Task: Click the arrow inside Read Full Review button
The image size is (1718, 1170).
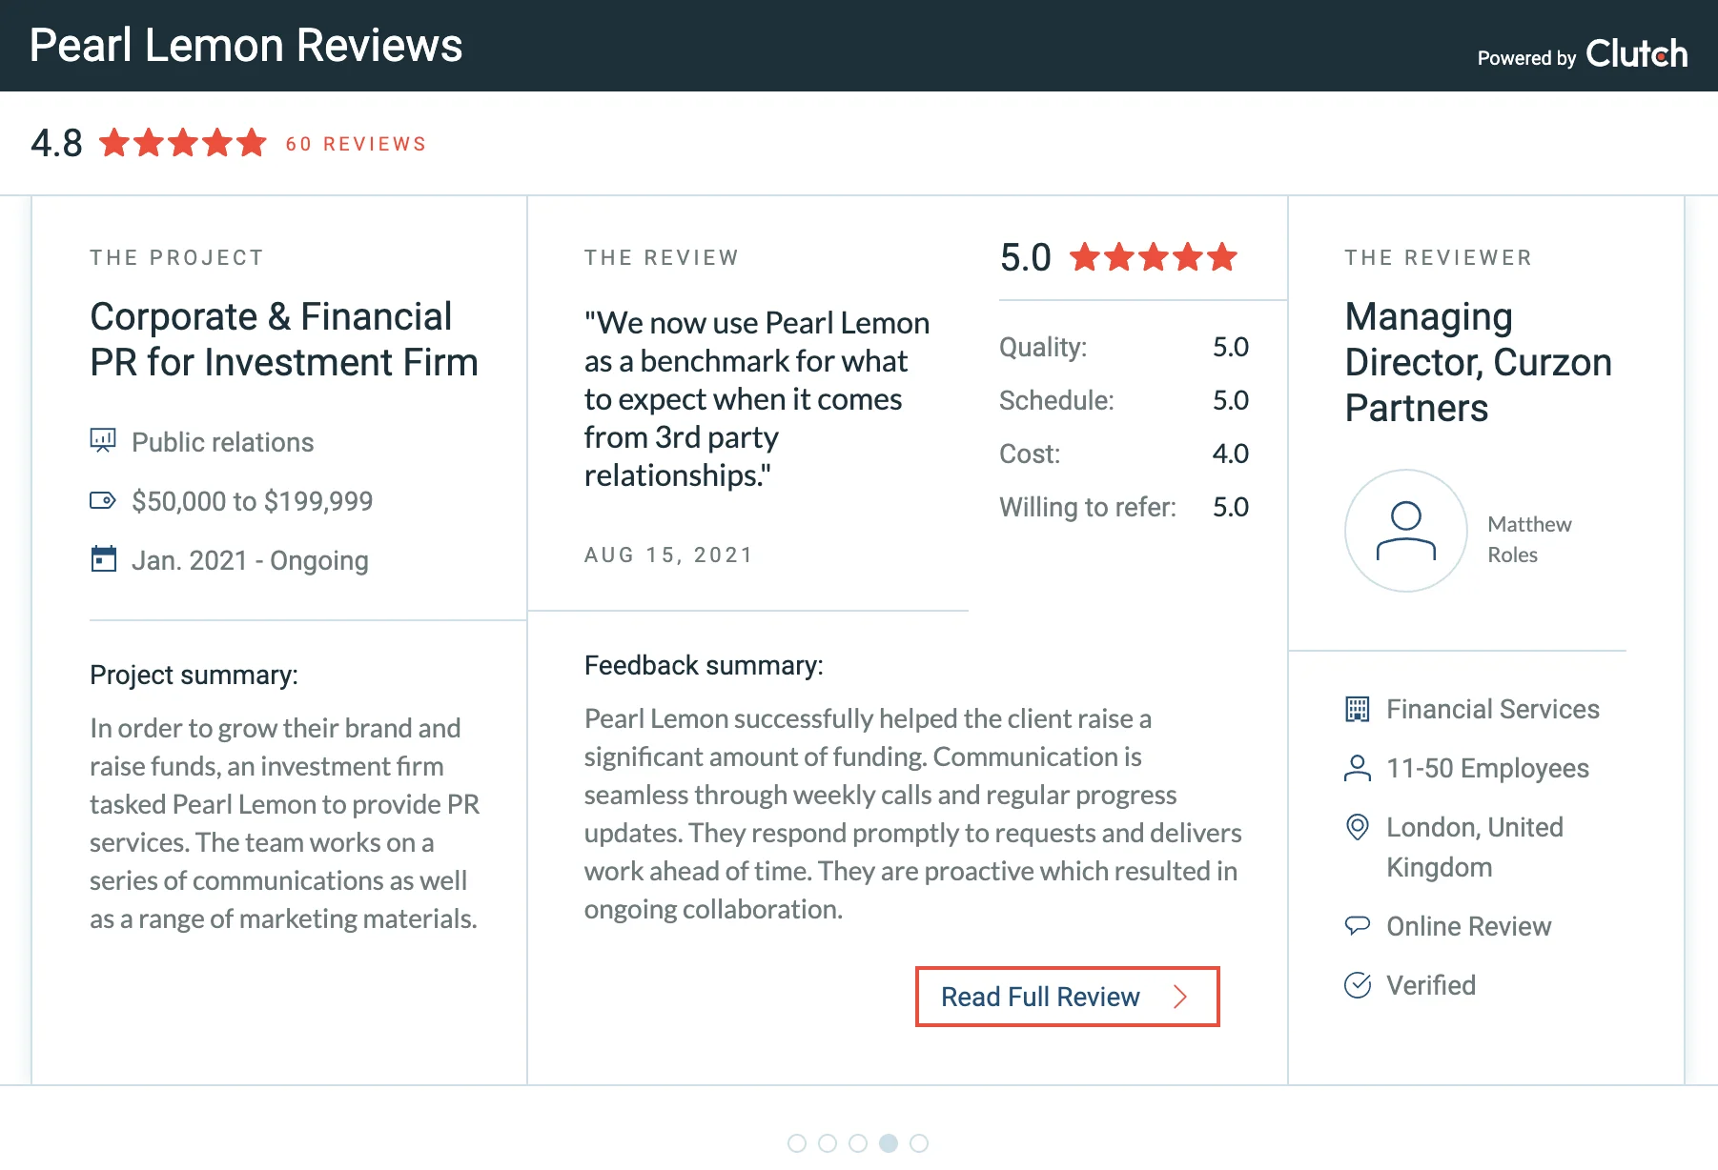Action: click(x=1180, y=997)
